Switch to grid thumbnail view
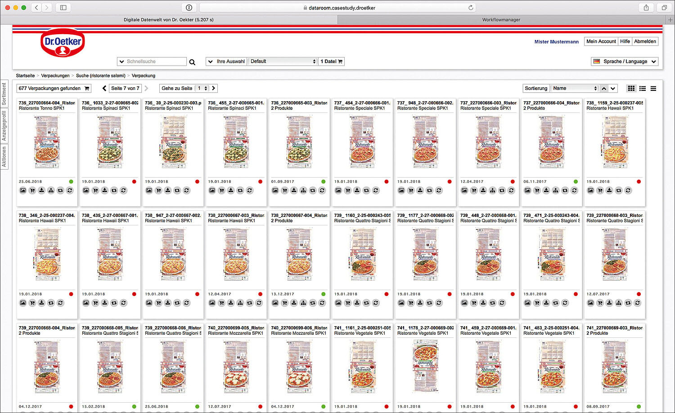The width and height of the screenshot is (675, 413). pyautogui.click(x=631, y=88)
